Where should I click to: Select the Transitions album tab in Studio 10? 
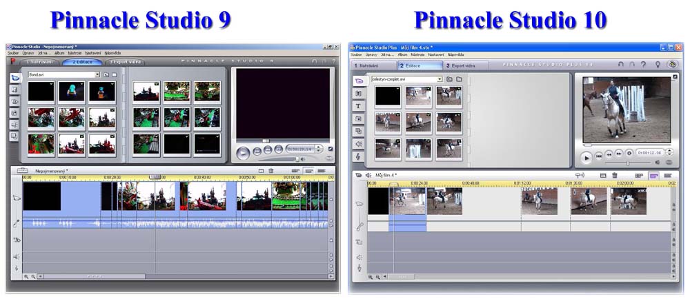(x=359, y=94)
